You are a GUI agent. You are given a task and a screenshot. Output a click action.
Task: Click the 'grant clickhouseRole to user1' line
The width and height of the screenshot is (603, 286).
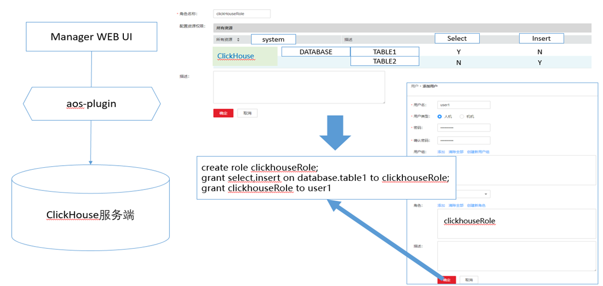click(266, 189)
